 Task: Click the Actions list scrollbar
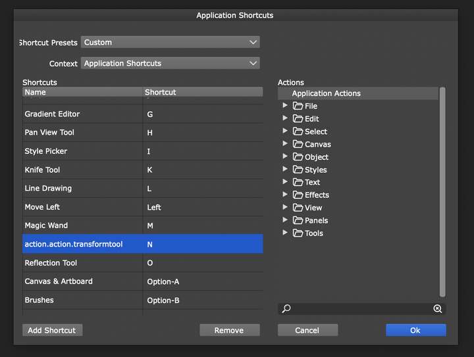(442, 192)
